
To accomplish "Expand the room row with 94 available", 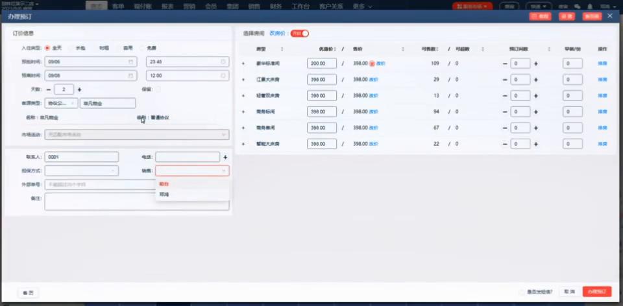I will [x=243, y=112].
